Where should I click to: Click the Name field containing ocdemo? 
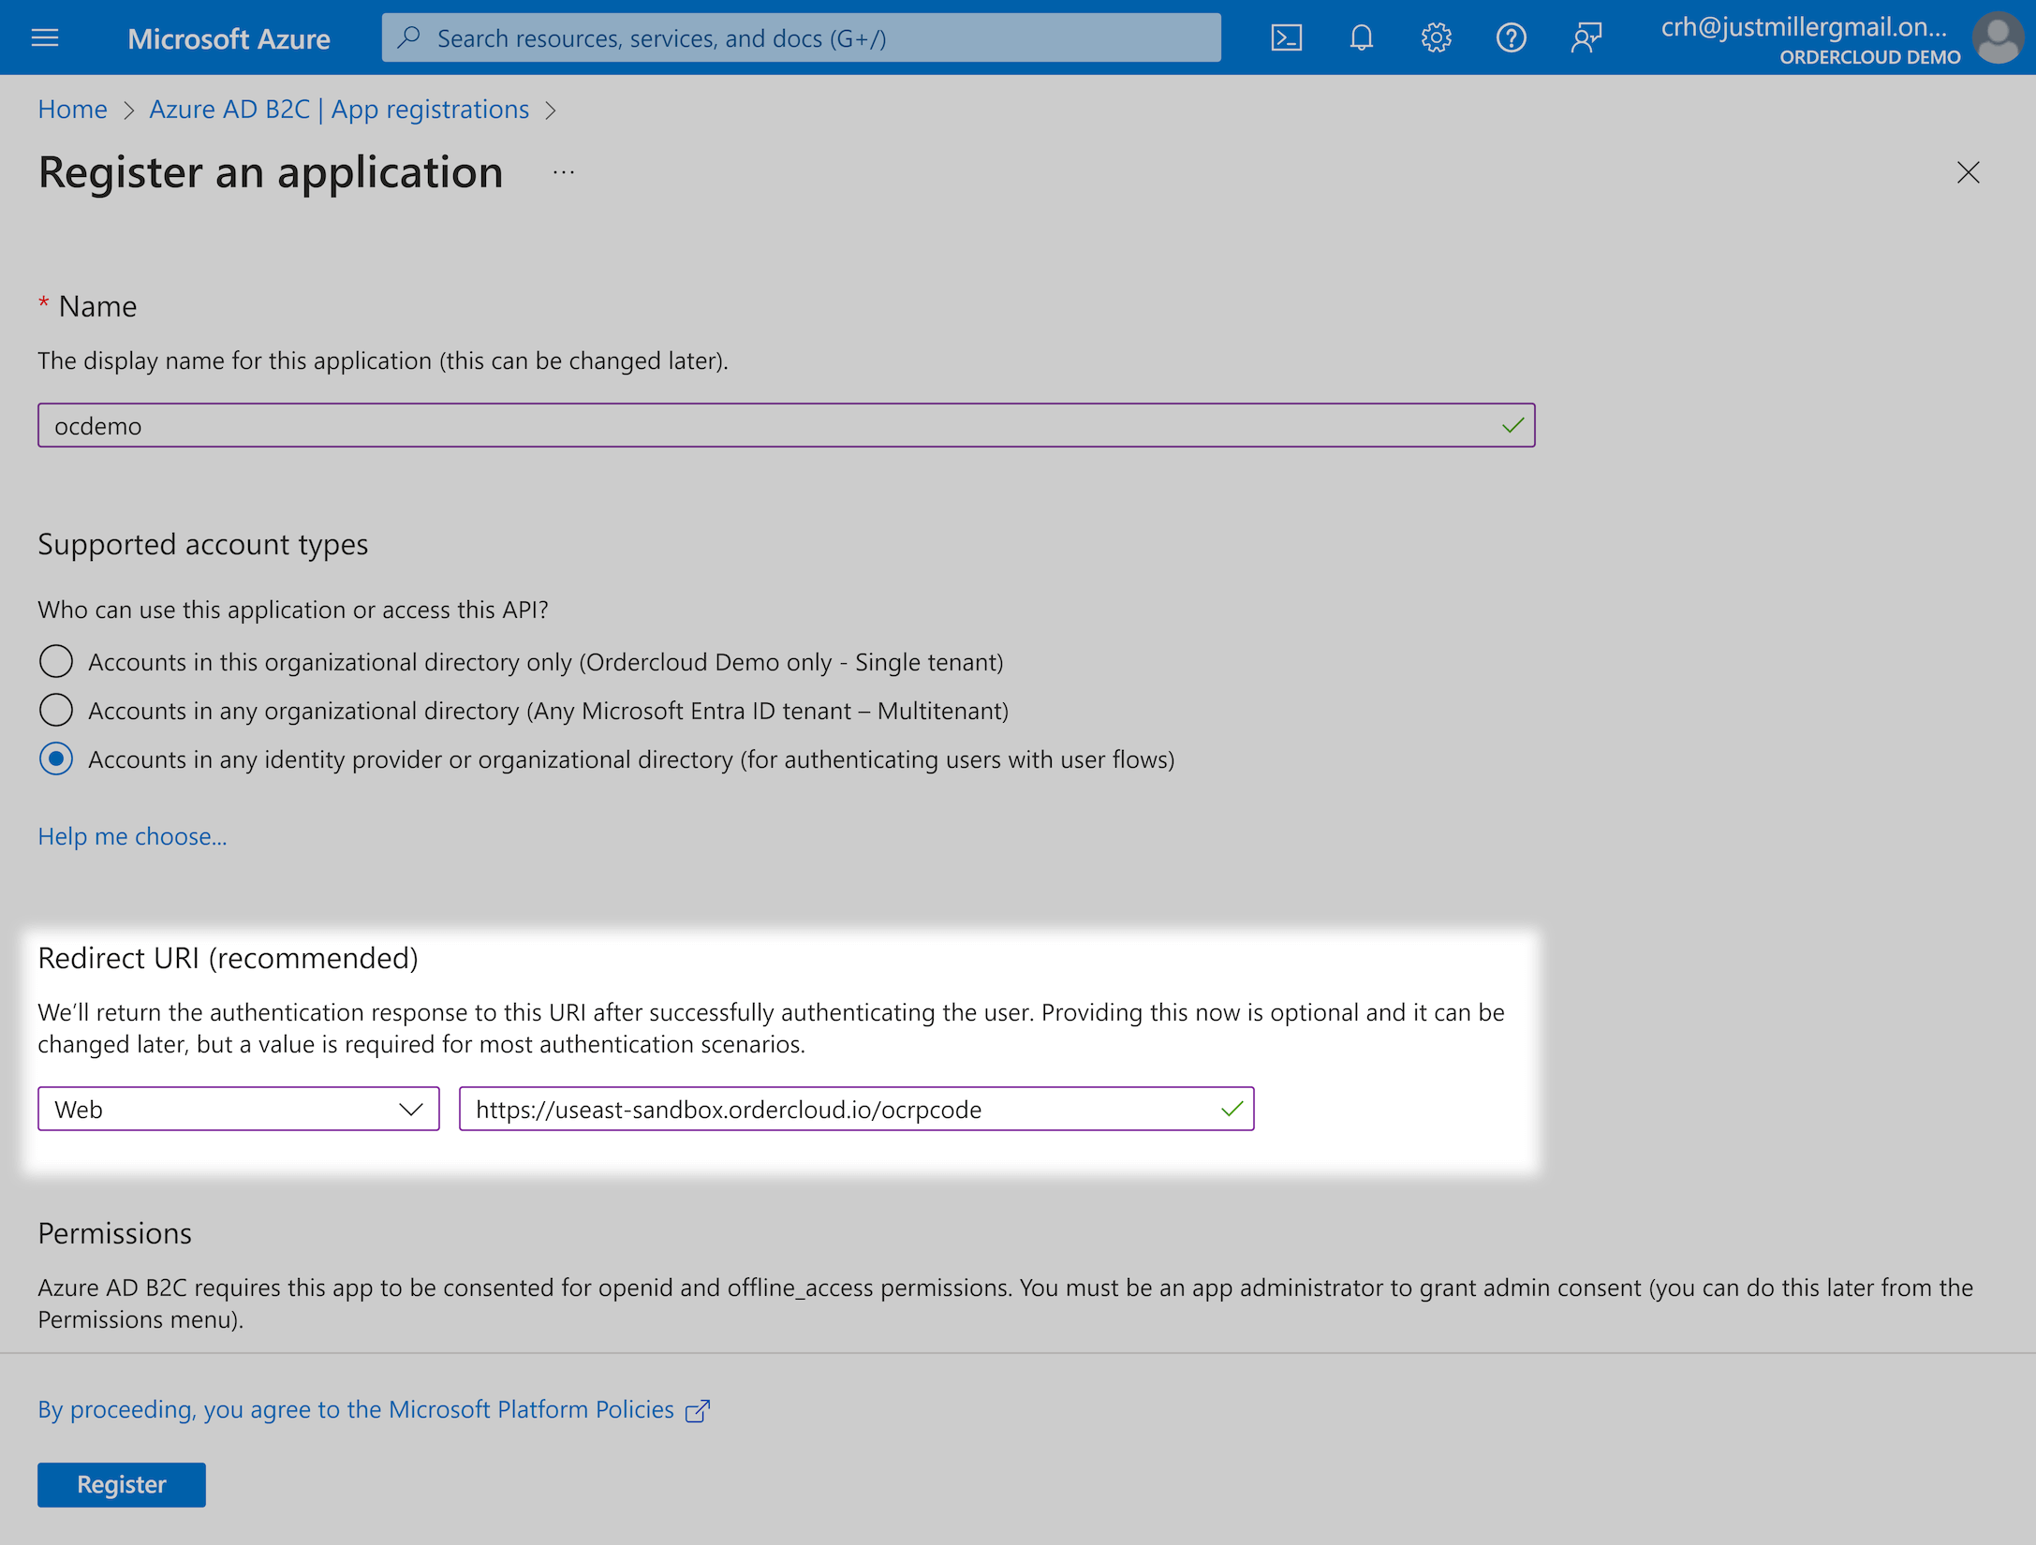point(786,425)
